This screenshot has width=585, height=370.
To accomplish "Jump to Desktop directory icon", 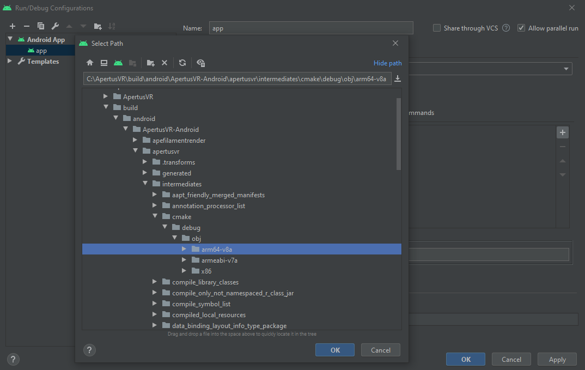I will [104, 63].
